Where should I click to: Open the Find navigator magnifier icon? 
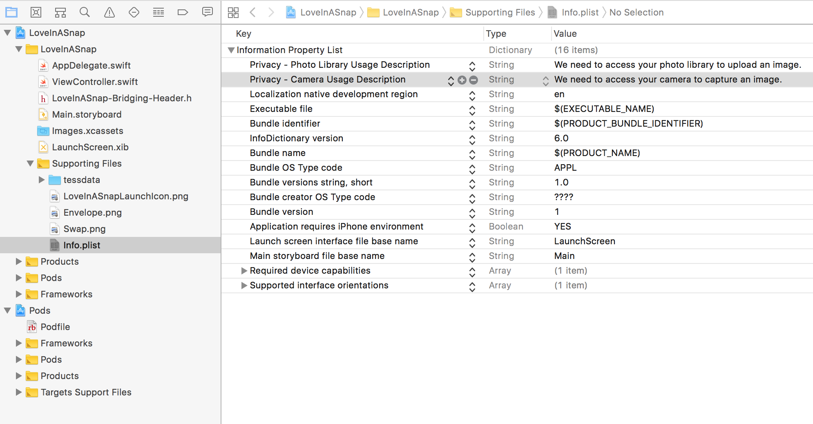click(x=85, y=12)
